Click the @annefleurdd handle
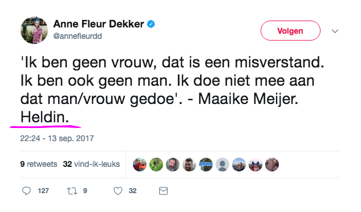This screenshot has height=212, width=361. 78,36
